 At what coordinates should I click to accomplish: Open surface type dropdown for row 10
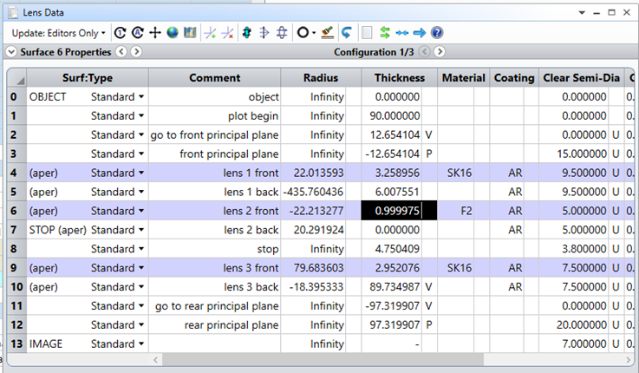141,287
